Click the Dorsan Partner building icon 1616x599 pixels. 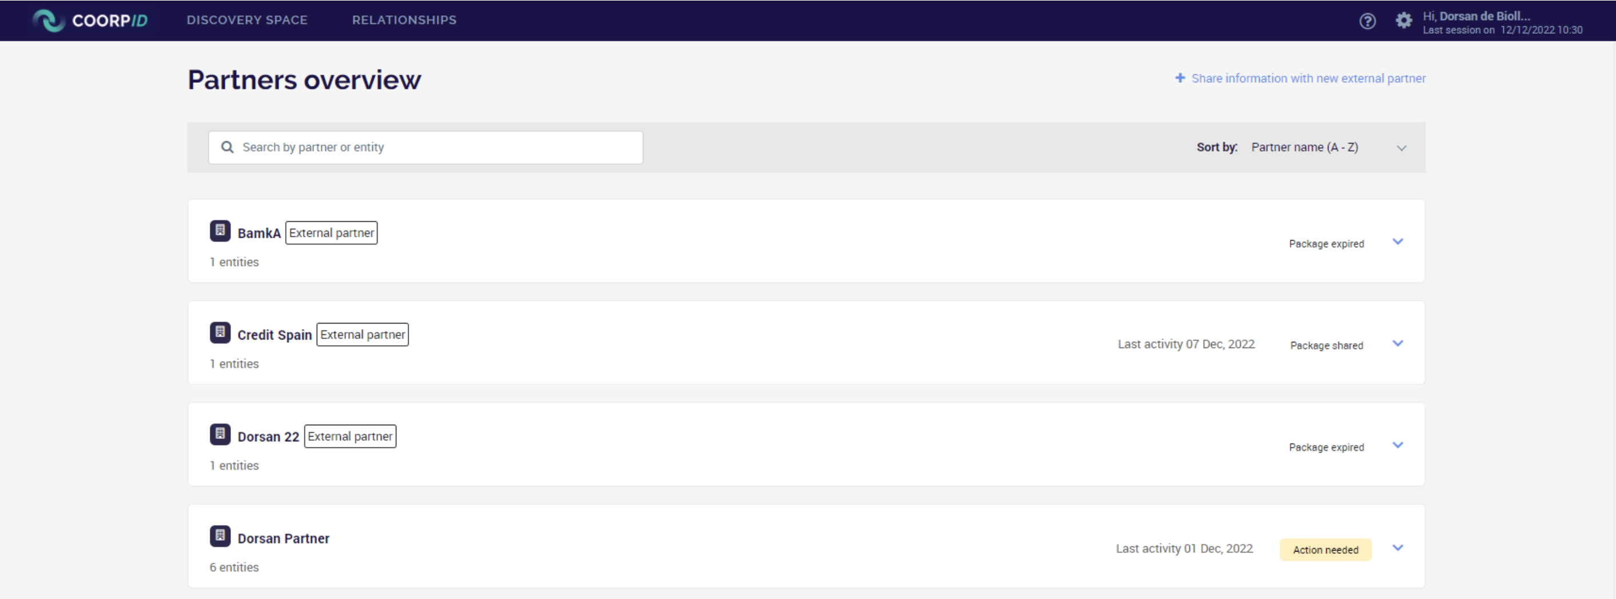220,536
